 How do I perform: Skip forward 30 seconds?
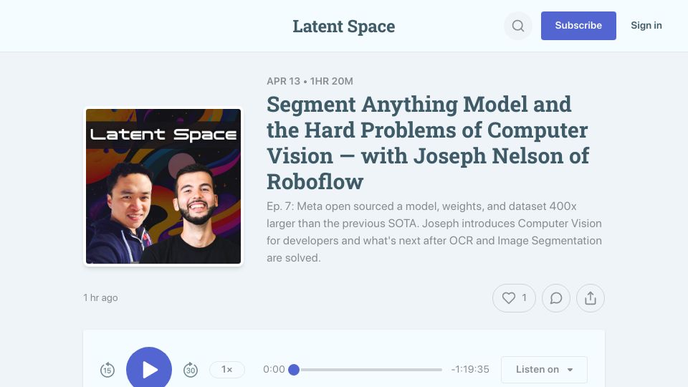pyautogui.click(x=191, y=370)
